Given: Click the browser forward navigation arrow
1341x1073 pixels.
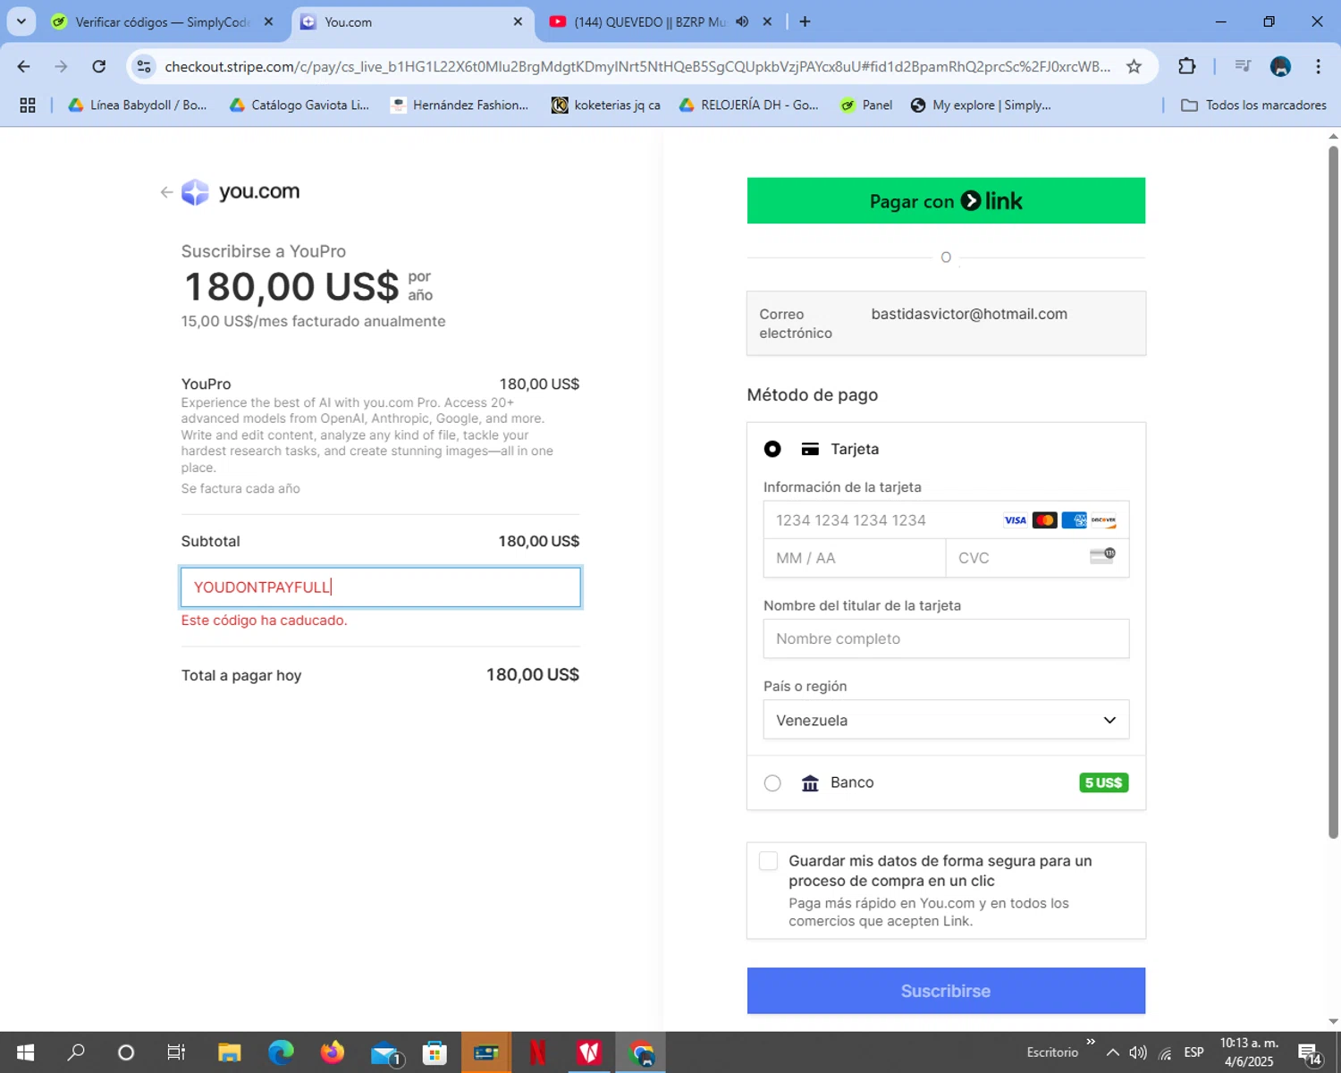Looking at the screenshot, I should [x=61, y=66].
